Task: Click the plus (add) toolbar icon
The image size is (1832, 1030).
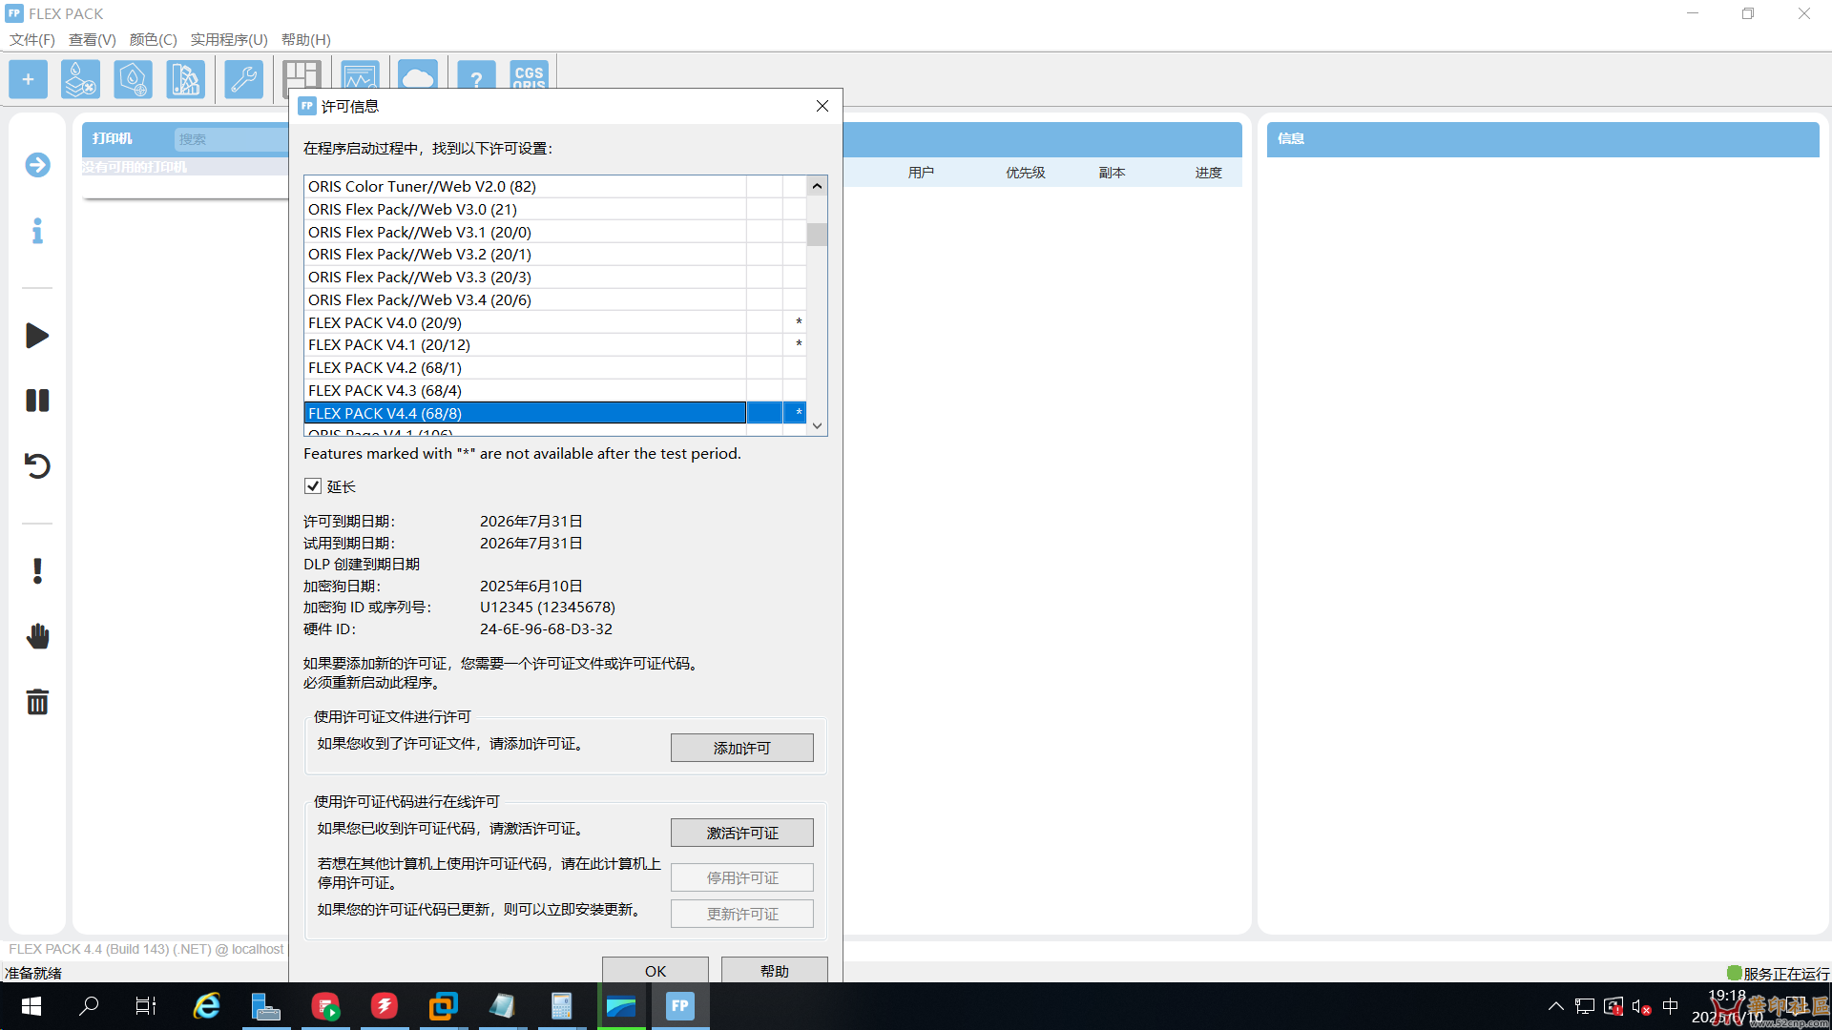Action: coord(28,79)
